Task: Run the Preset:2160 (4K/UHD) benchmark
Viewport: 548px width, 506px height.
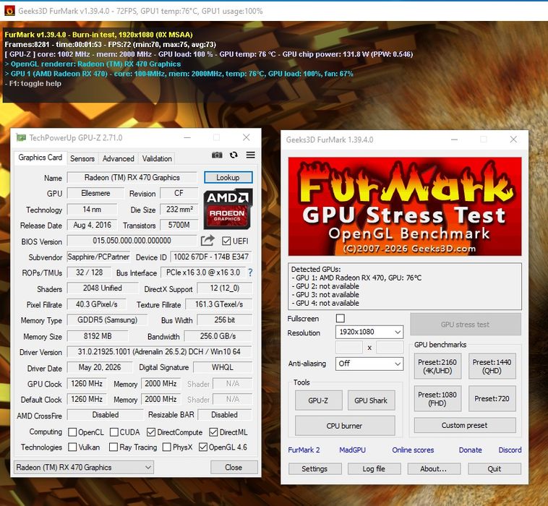Action: [x=437, y=366]
